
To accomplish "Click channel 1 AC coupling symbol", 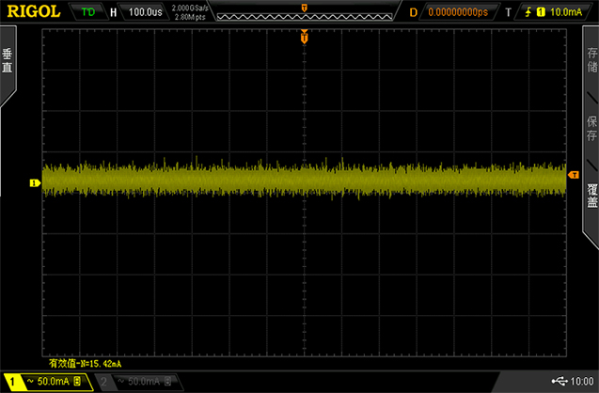I will [x=30, y=381].
